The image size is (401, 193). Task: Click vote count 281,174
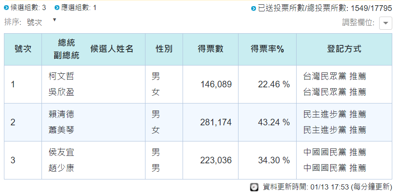point(216,122)
